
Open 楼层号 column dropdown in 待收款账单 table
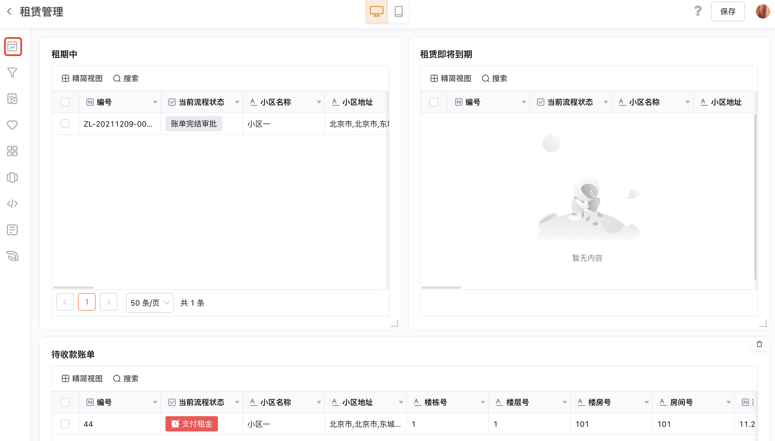(x=564, y=402)
